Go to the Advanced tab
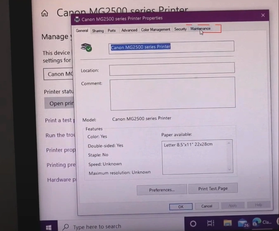Viewport: 279px width, 231px height. pyautogui.click(x=129, y=30)
